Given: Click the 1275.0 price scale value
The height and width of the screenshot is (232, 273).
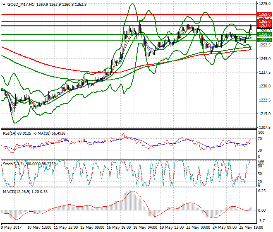Looking at the screenshot, I should tap(265, 4).
